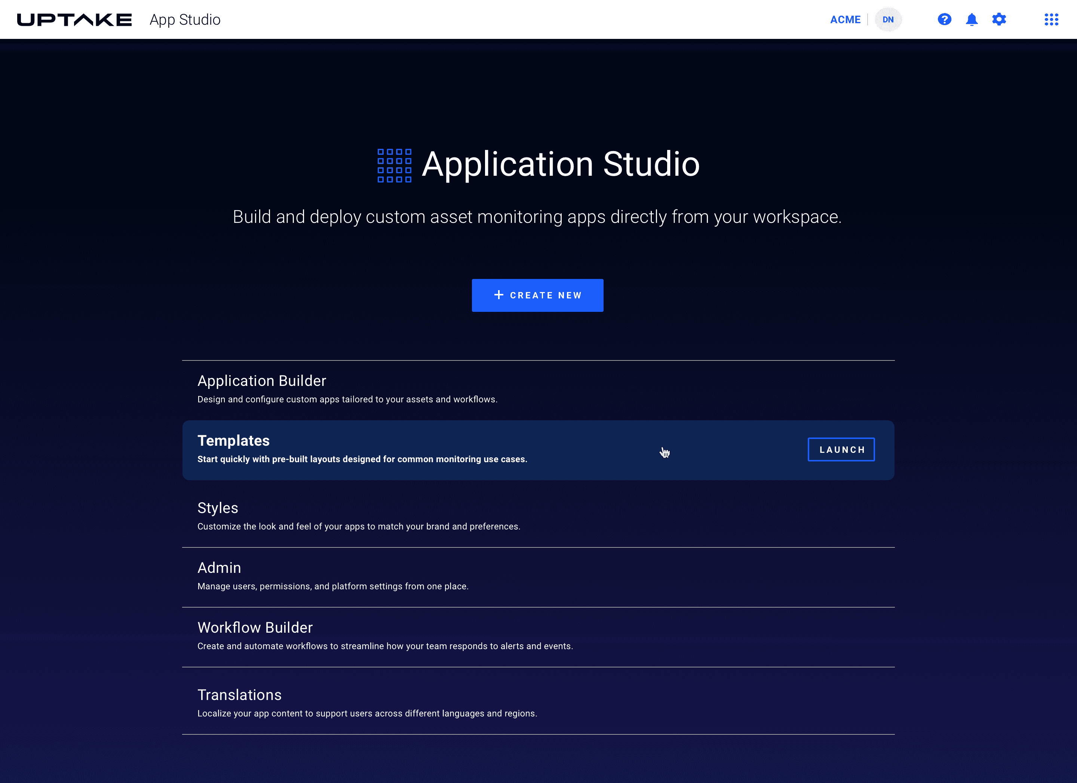
Task: Click the DN user avatar
Action: click(x=887, y=19)
